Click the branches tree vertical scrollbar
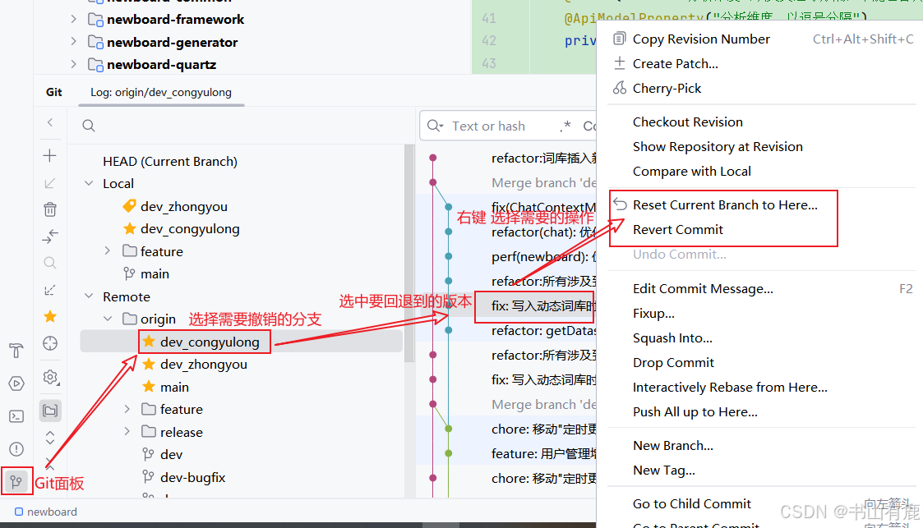 [x=409, y=253]
